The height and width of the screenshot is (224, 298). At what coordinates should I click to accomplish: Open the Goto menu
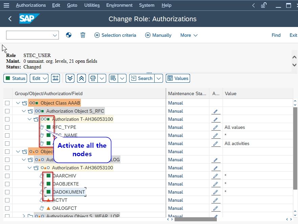tap(72, 5)
